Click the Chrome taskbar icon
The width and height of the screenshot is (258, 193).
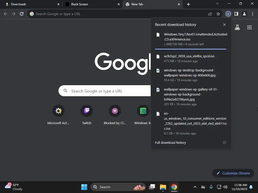pyautogui.click(x=174, y=187)
